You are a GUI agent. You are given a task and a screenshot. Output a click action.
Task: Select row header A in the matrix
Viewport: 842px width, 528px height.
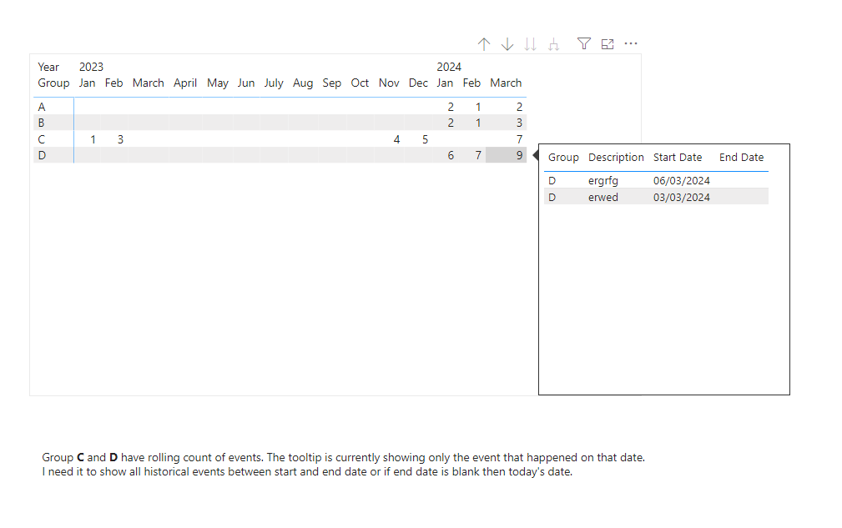click(42, 107)
